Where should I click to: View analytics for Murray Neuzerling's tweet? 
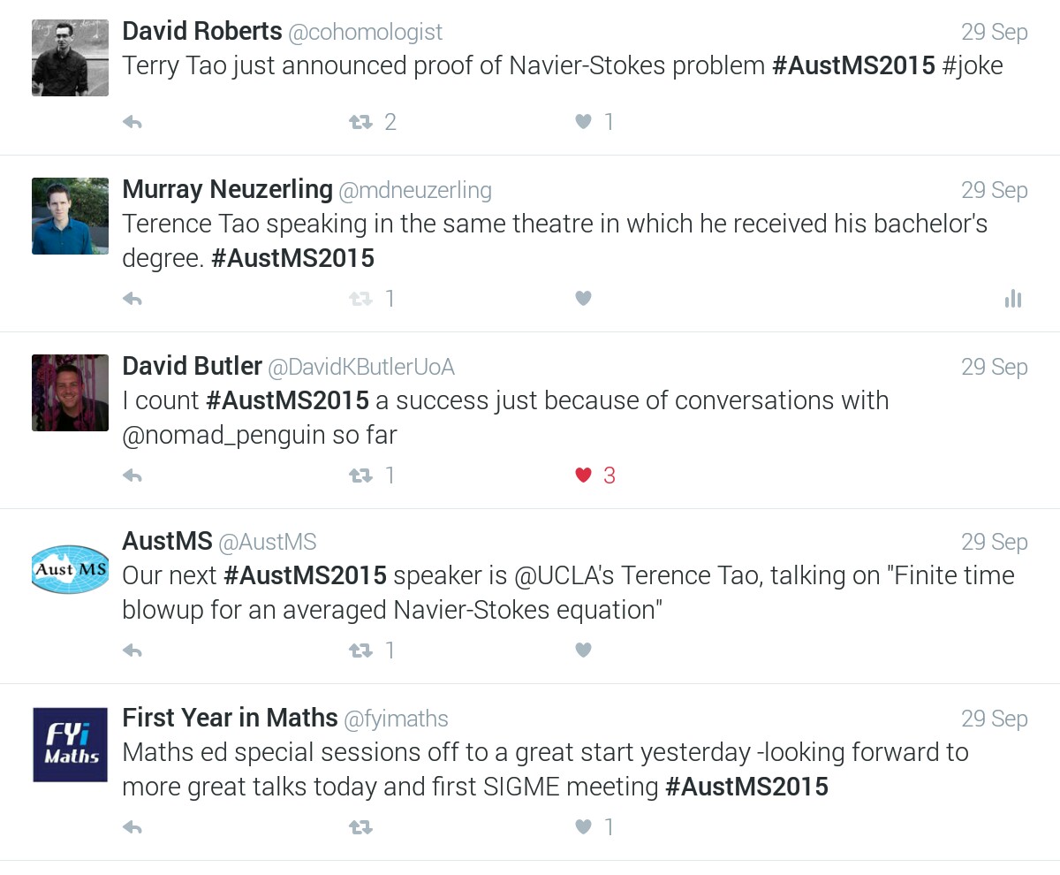[1013, 299]
